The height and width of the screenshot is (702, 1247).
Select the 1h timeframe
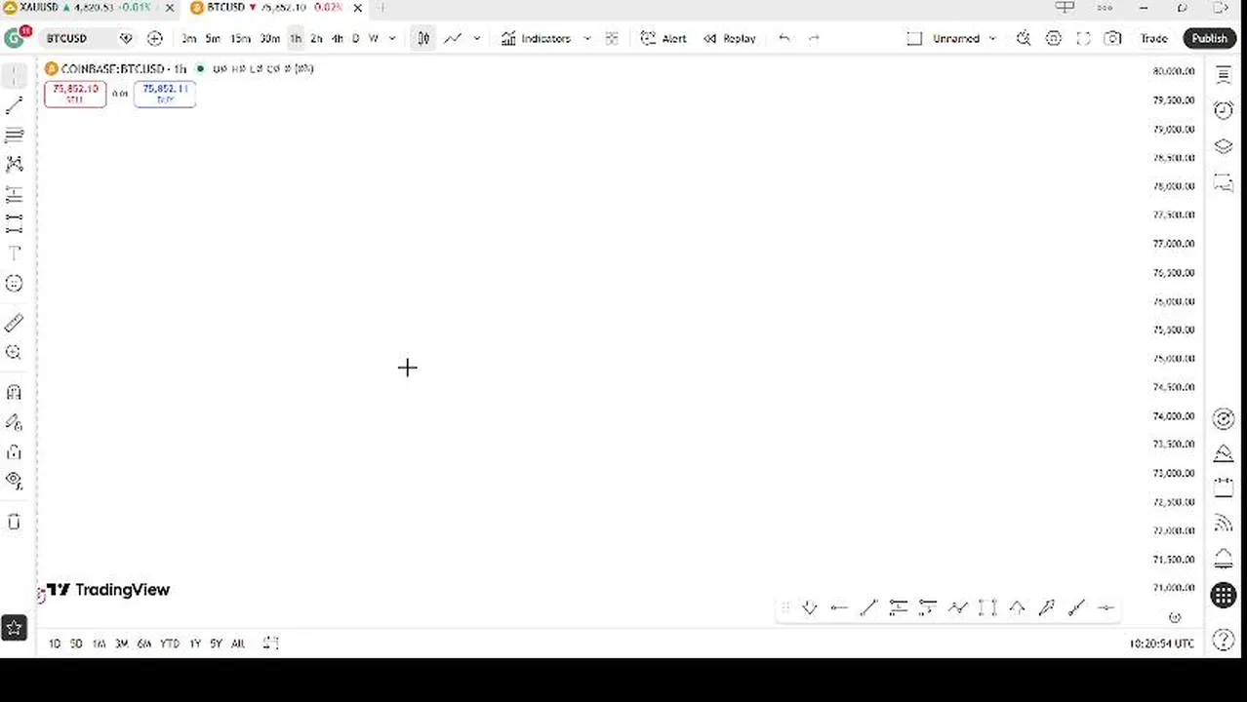(296, 38)
